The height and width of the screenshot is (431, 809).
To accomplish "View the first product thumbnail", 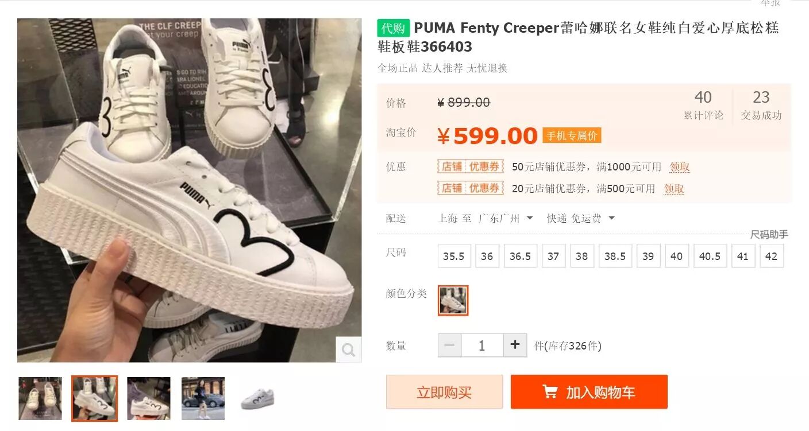I will [x=40, y=398].
